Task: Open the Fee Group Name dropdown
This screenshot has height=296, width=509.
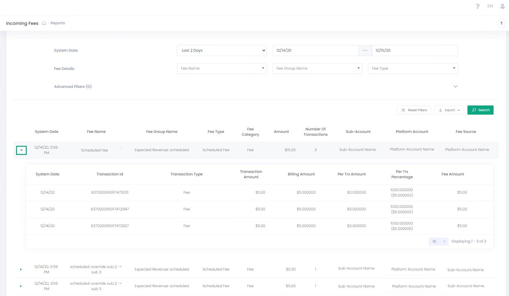Action: click(317, 68)
